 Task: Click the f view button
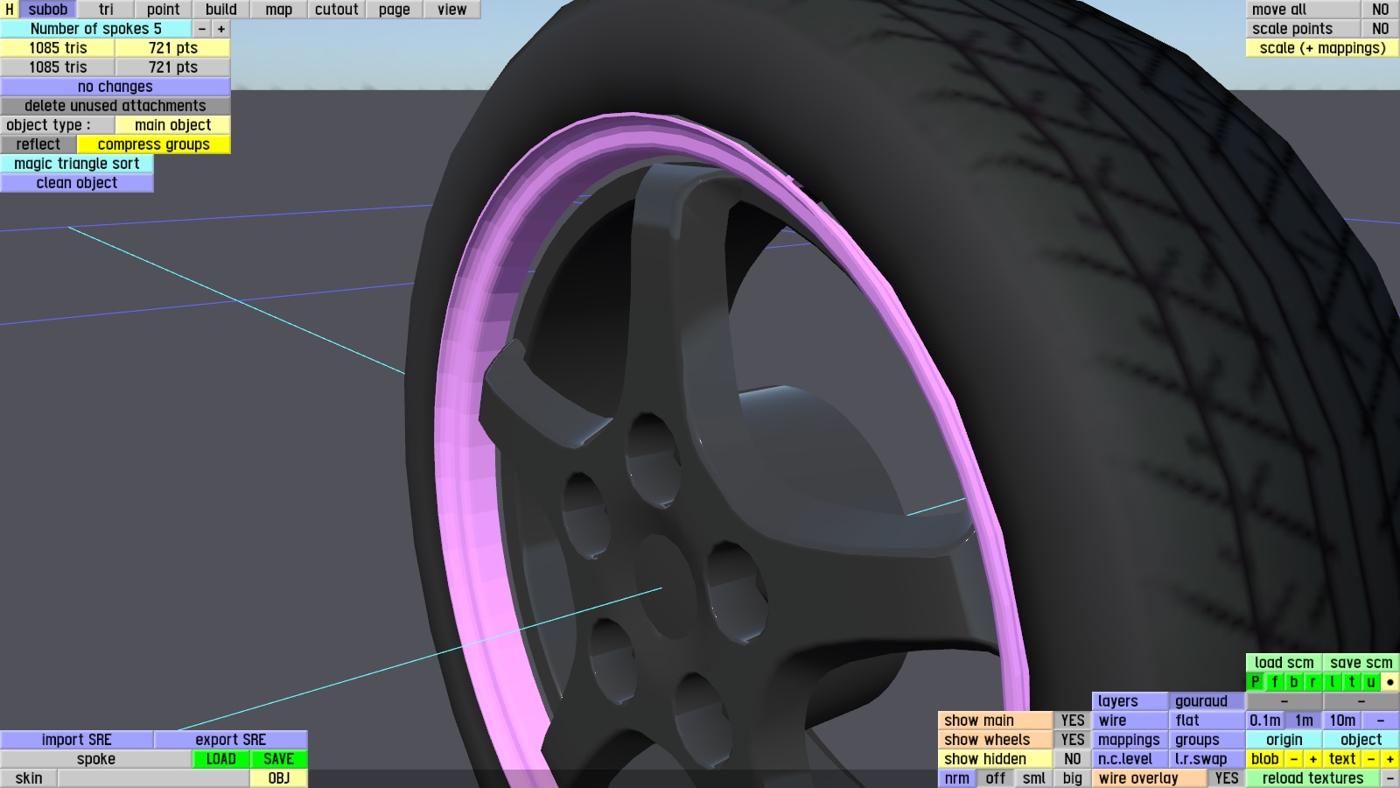coord(1275,682)
